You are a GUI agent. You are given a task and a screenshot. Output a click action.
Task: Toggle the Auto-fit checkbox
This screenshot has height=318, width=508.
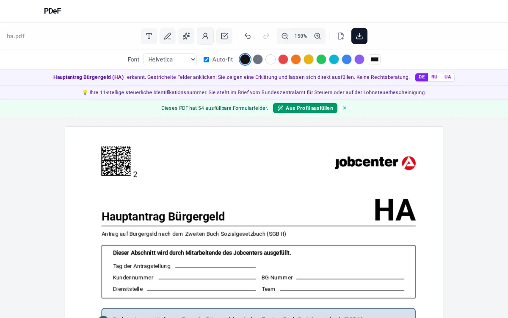click(x=206, y=59)
